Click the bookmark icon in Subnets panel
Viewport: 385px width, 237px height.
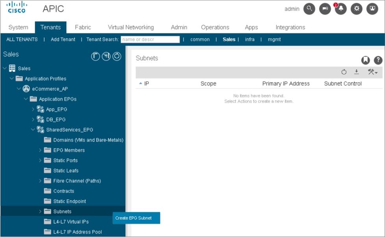[366, 60]
